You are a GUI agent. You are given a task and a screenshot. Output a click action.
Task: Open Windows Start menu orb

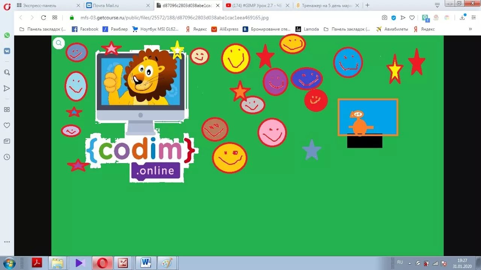point(9,262)
